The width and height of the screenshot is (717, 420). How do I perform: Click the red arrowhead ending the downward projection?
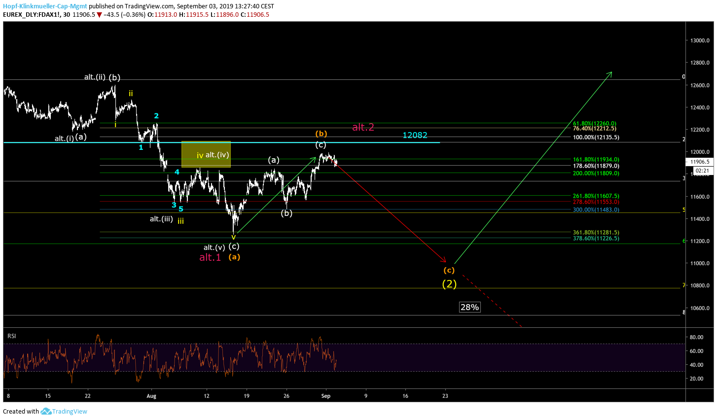(444, 260)
